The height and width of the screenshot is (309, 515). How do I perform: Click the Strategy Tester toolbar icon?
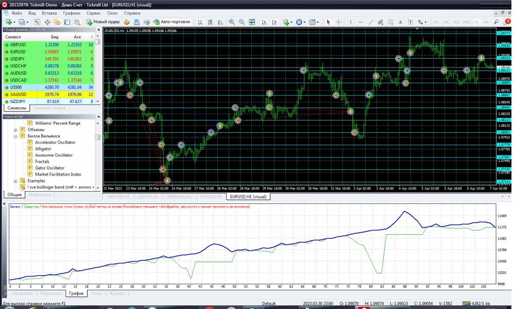77,22
